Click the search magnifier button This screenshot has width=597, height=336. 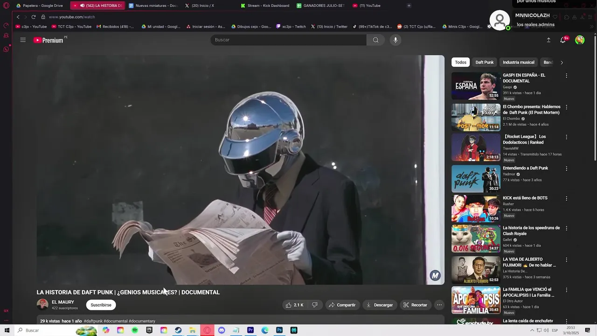pyautogui.click(x=375, y=40)
